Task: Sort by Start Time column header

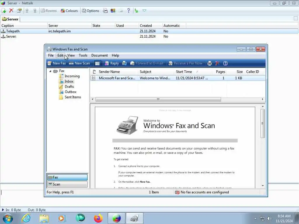Action: (193, 72)
